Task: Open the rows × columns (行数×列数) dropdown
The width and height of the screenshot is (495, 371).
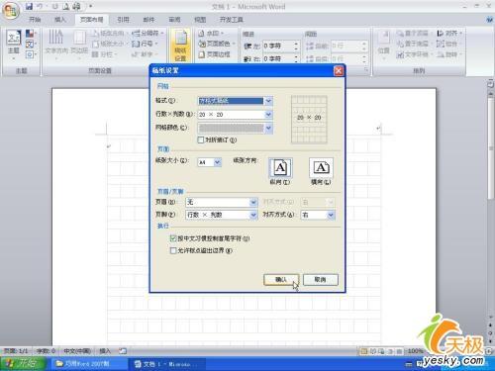Action: click(x=268, y=115)
